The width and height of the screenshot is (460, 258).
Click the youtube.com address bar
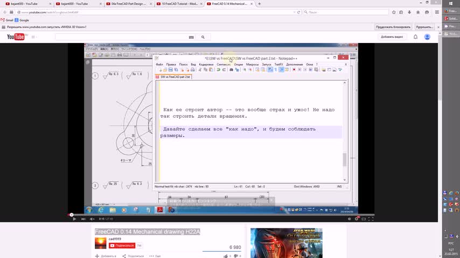click(156, 12)
